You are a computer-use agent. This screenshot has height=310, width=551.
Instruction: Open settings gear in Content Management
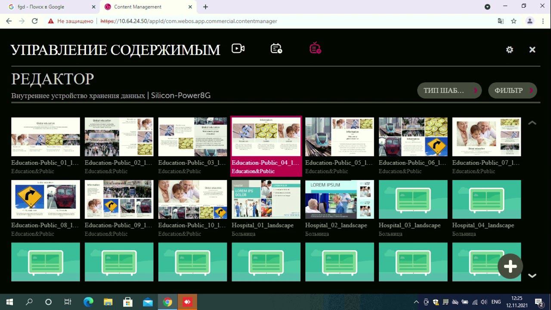(x=510, y=50)
